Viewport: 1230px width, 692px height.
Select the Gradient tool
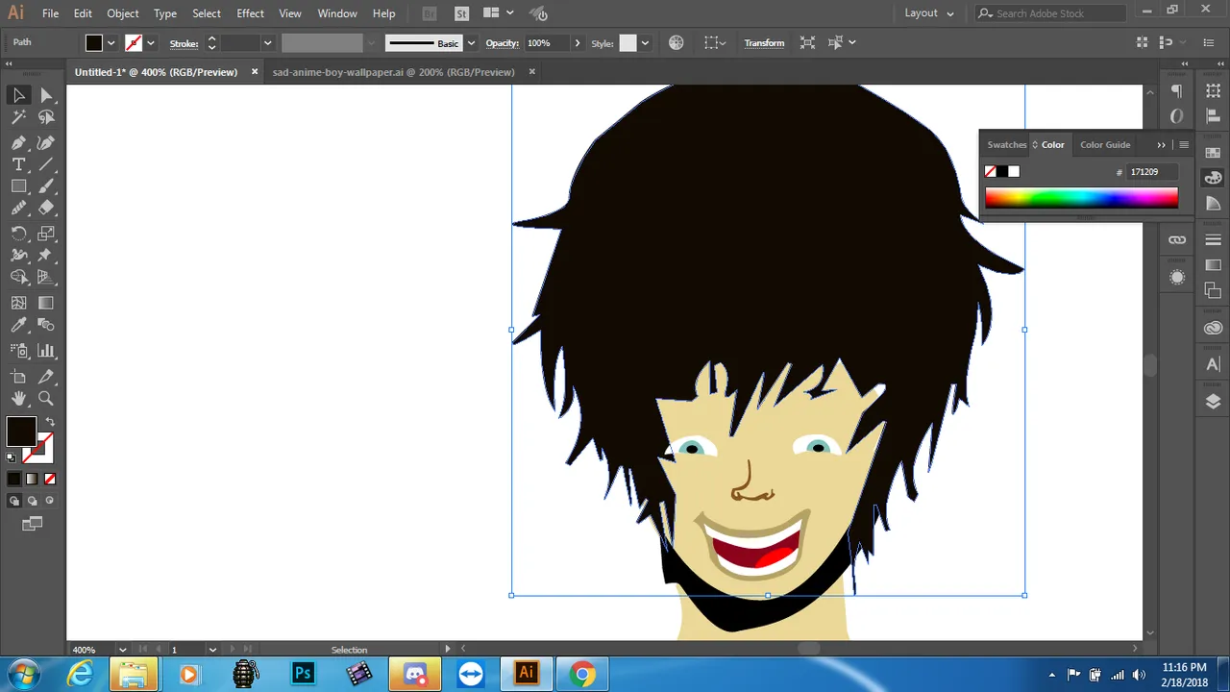(46, 303)
